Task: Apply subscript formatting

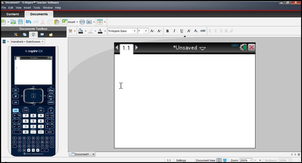Action: coord(196,31)
